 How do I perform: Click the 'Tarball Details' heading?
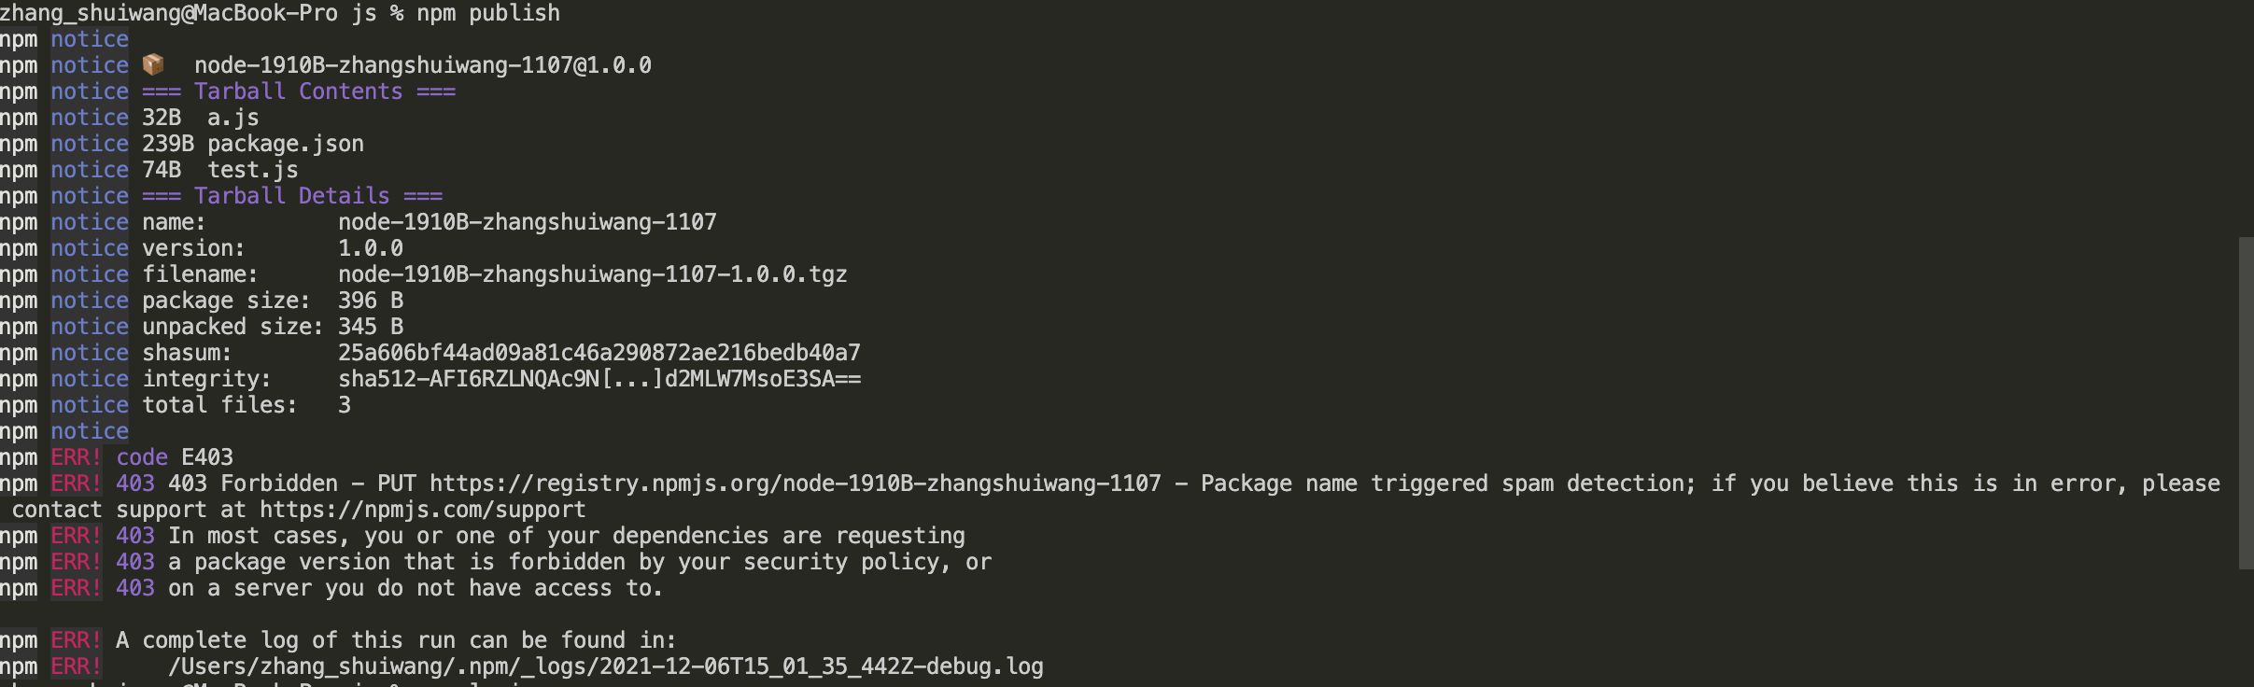click(x=292, y=196)
